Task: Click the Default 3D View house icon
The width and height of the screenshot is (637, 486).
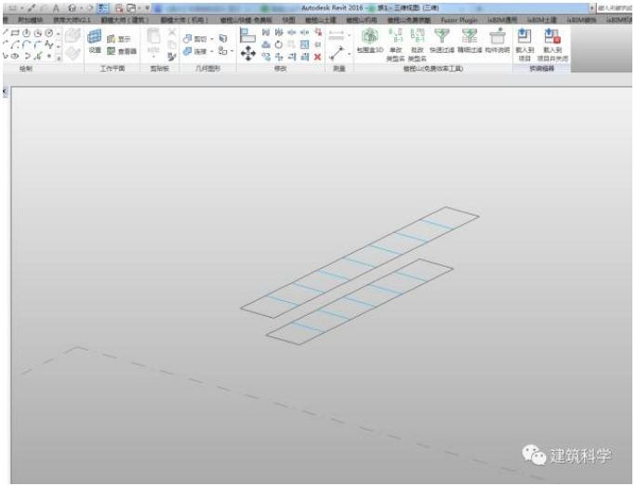Action: tap(73, 7)
